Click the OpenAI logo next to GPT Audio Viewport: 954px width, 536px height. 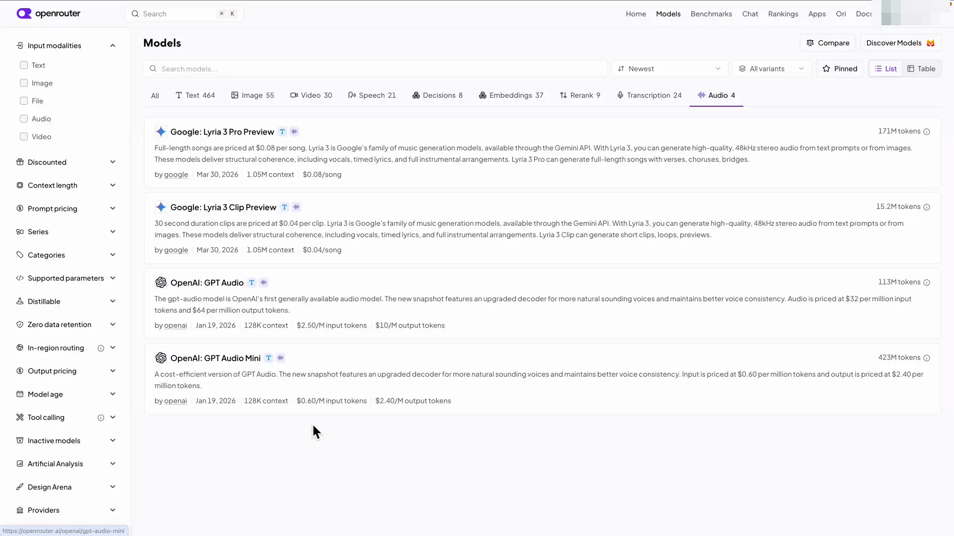[x=160, y=282]
